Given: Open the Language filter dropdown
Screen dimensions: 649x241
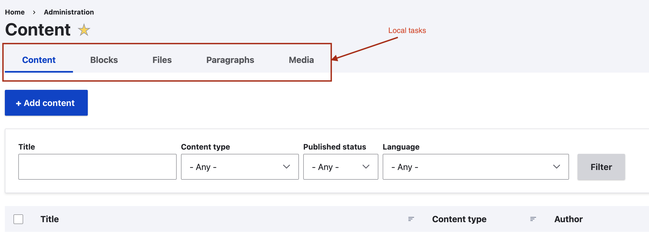Looking at the screenshot, I should pyautogui.click(x=475, y=167).
